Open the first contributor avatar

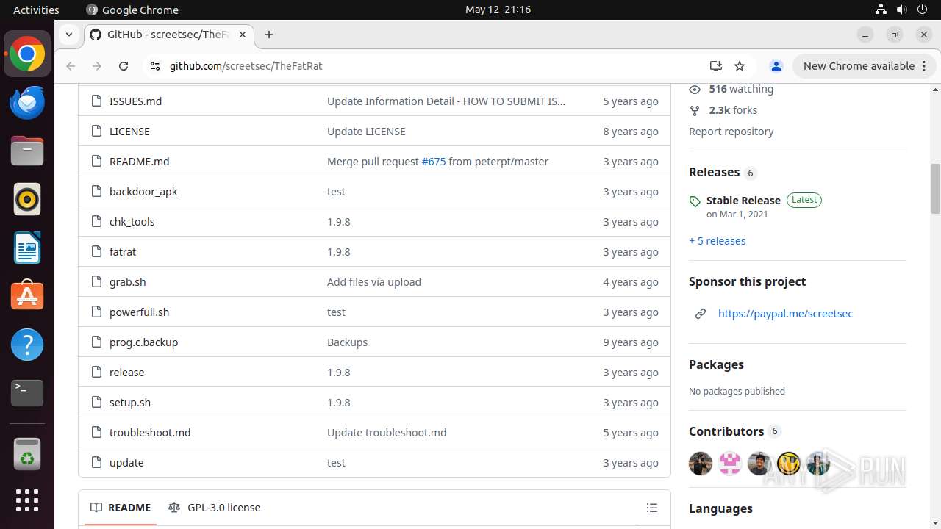[x=701, y=464]
